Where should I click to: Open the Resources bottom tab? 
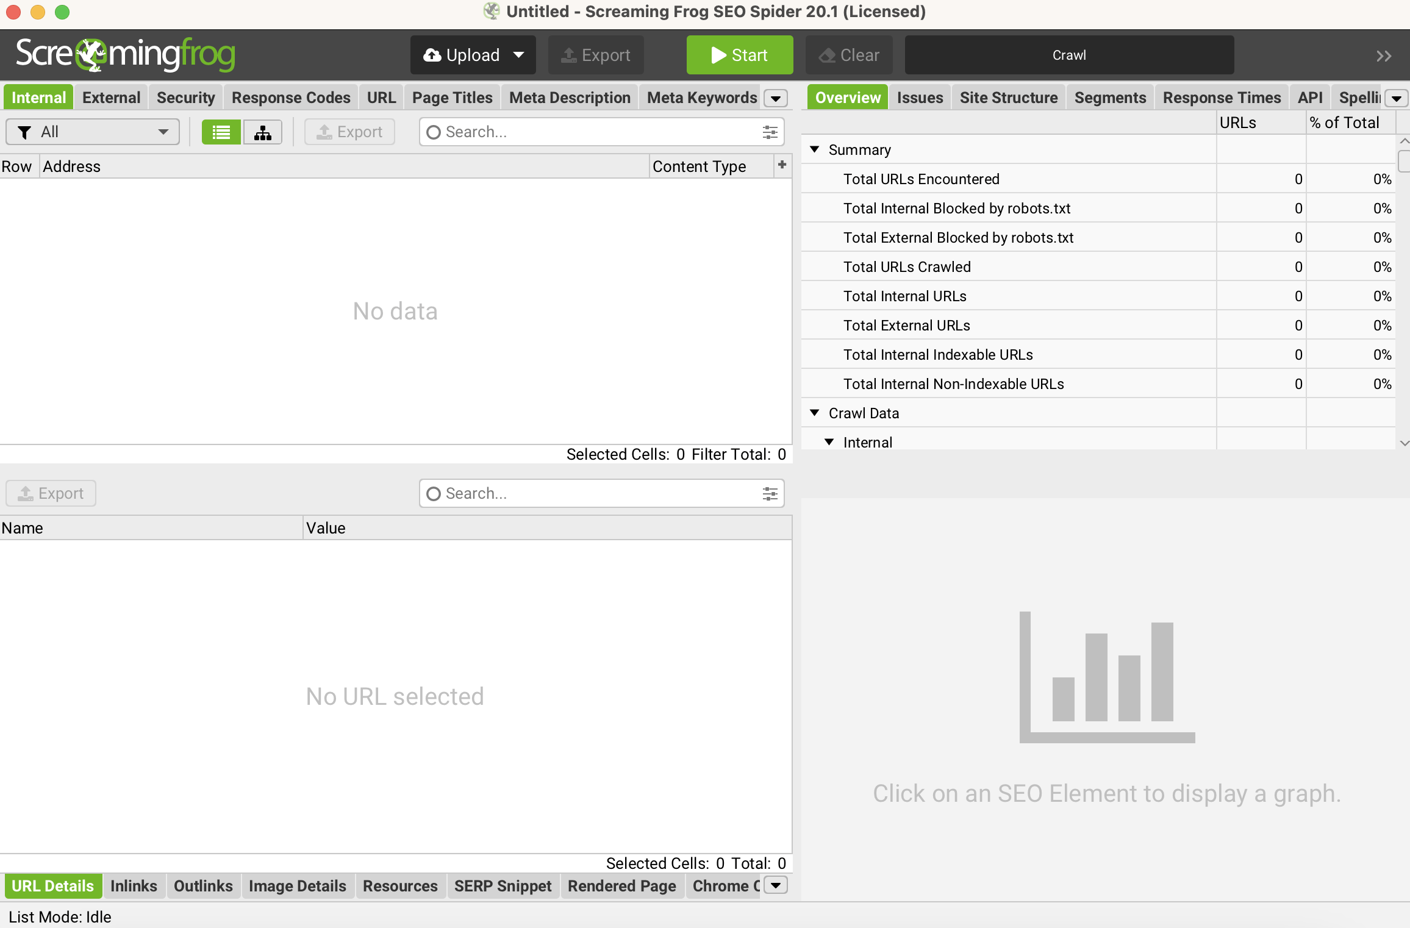[400, 886]
